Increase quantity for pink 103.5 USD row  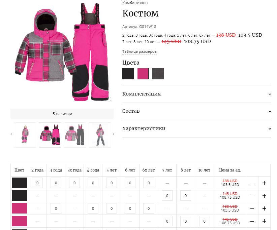[264, 208]
